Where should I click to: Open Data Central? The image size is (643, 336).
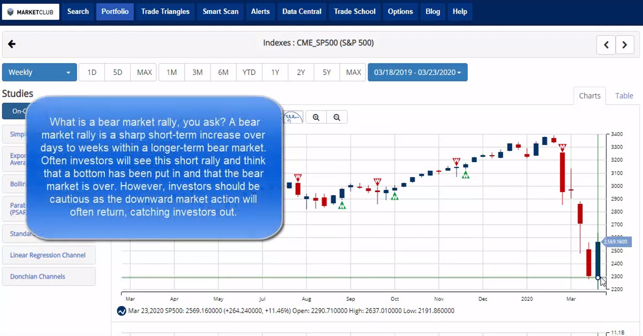point(302,11)
